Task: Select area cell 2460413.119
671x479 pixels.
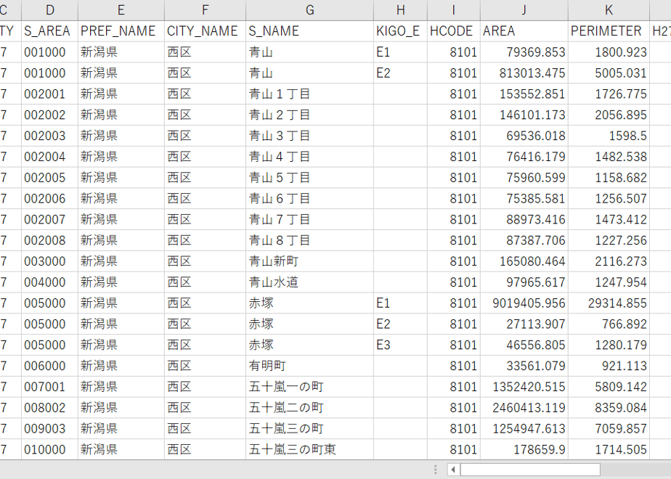Action: pyautogui.click(x=524, y=409)
